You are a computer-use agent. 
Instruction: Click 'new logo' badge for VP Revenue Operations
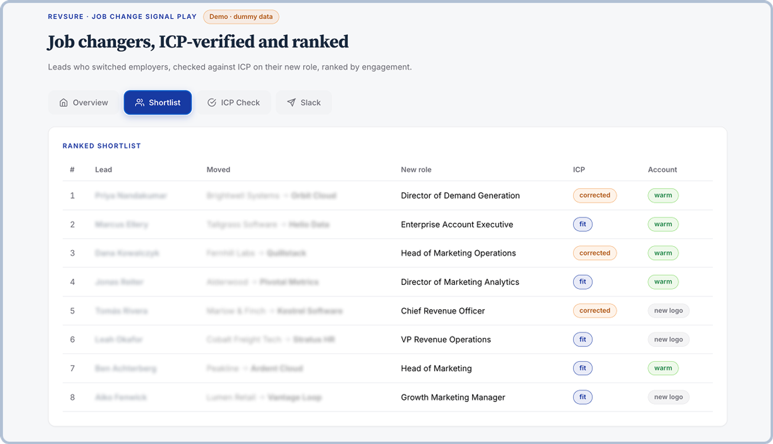pyautogui.click(x=669, y=340)
